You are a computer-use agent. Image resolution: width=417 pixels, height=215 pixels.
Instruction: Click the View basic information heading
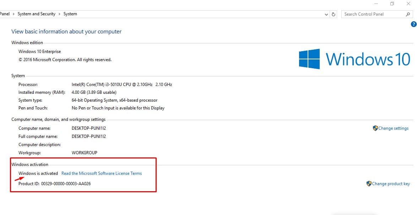point(66,31)
